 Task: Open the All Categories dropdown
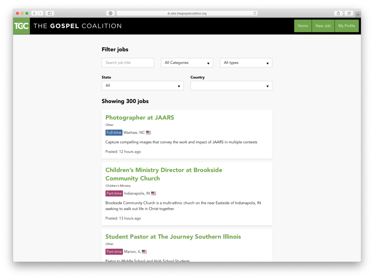(187, 62)
